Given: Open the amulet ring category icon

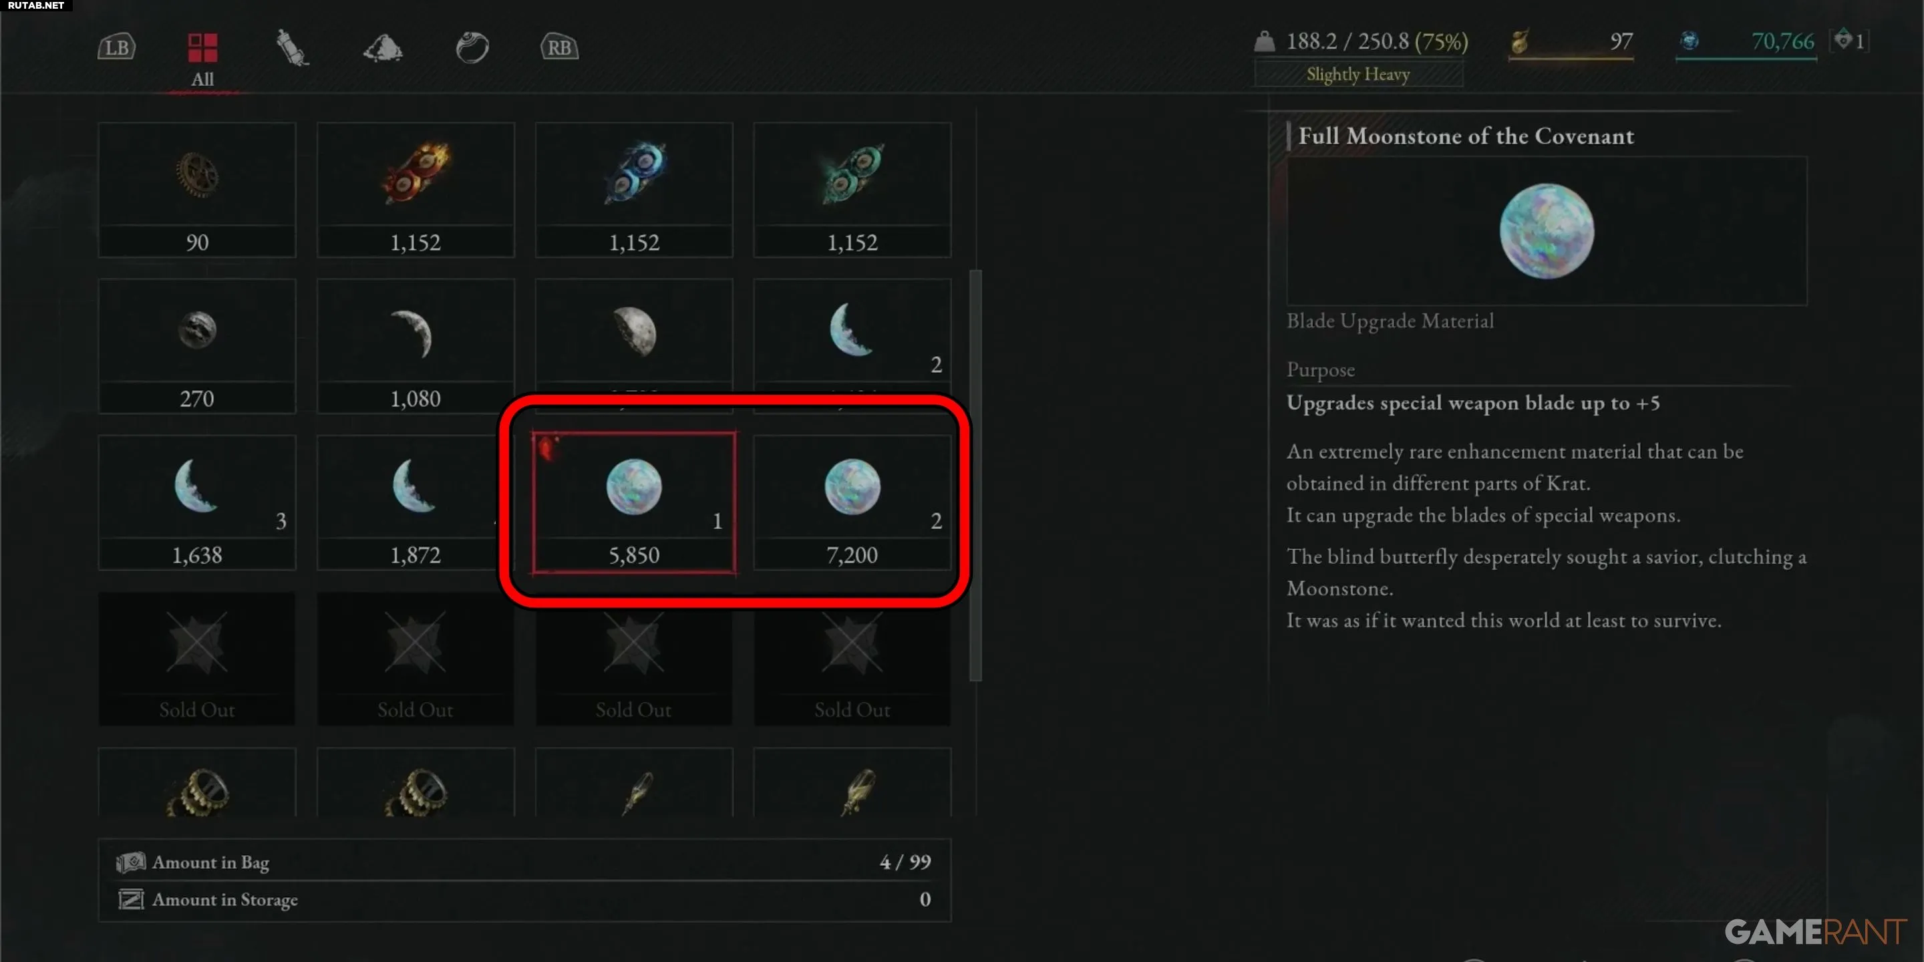Looking at the screenshot, I should pos(472,48).
